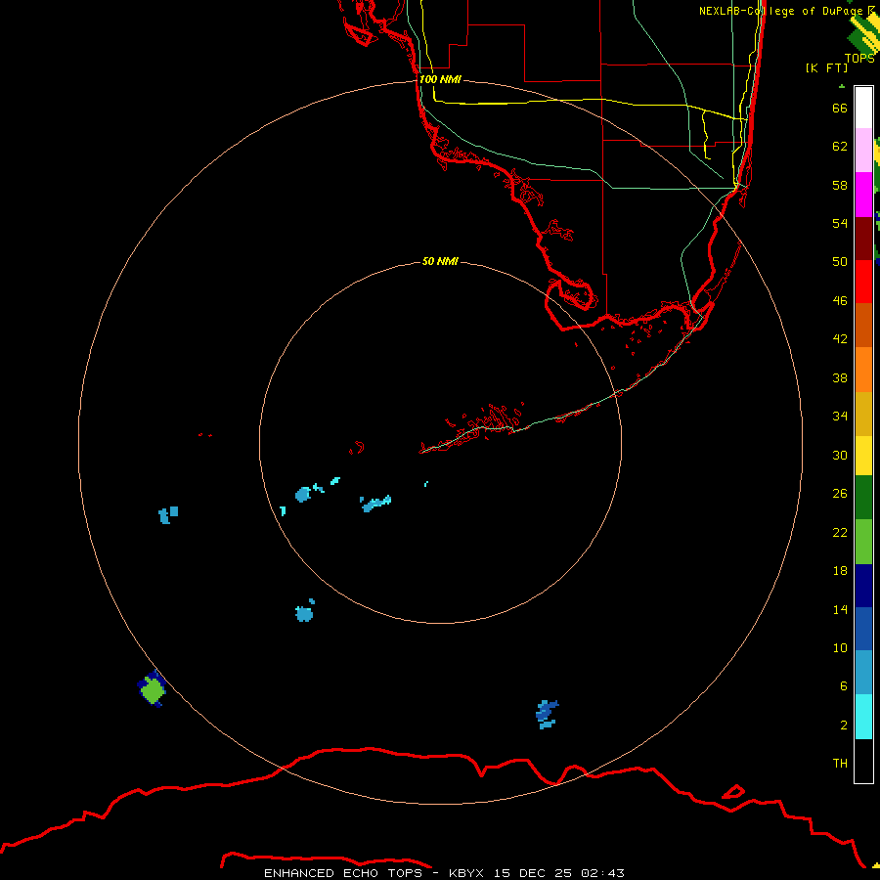Click the 02:43 timestamp

602,873
